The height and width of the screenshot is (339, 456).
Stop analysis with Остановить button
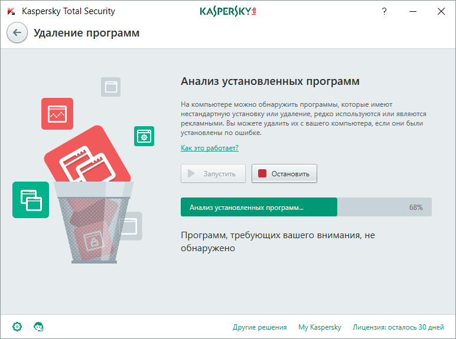tap(284, 173)
